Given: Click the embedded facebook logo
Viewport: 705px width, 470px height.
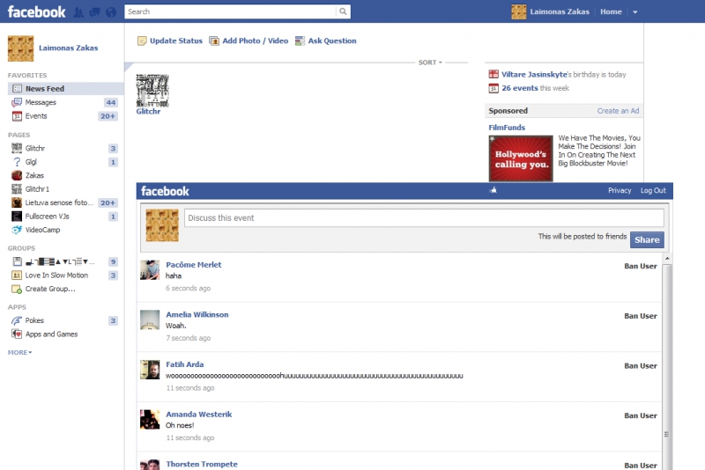Looking at the screenshot, I should (165, 191).
